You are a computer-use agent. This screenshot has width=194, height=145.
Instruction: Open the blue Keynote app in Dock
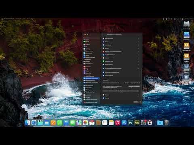coord(66,123)
